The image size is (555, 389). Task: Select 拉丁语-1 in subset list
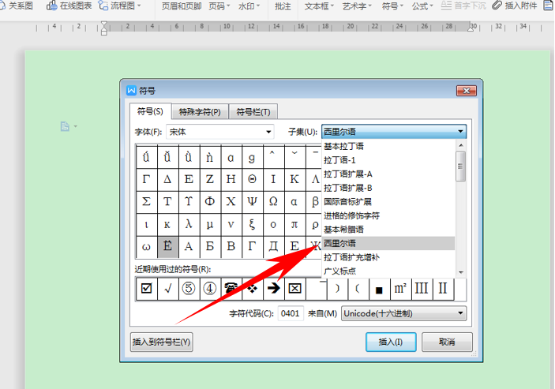[388, 160]
